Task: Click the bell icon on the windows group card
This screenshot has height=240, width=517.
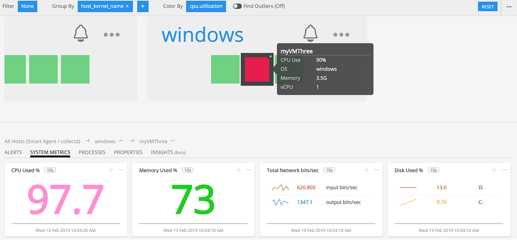Action: tap(310, 33)
